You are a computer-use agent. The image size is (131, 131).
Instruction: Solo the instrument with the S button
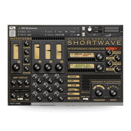pos(84,28)
